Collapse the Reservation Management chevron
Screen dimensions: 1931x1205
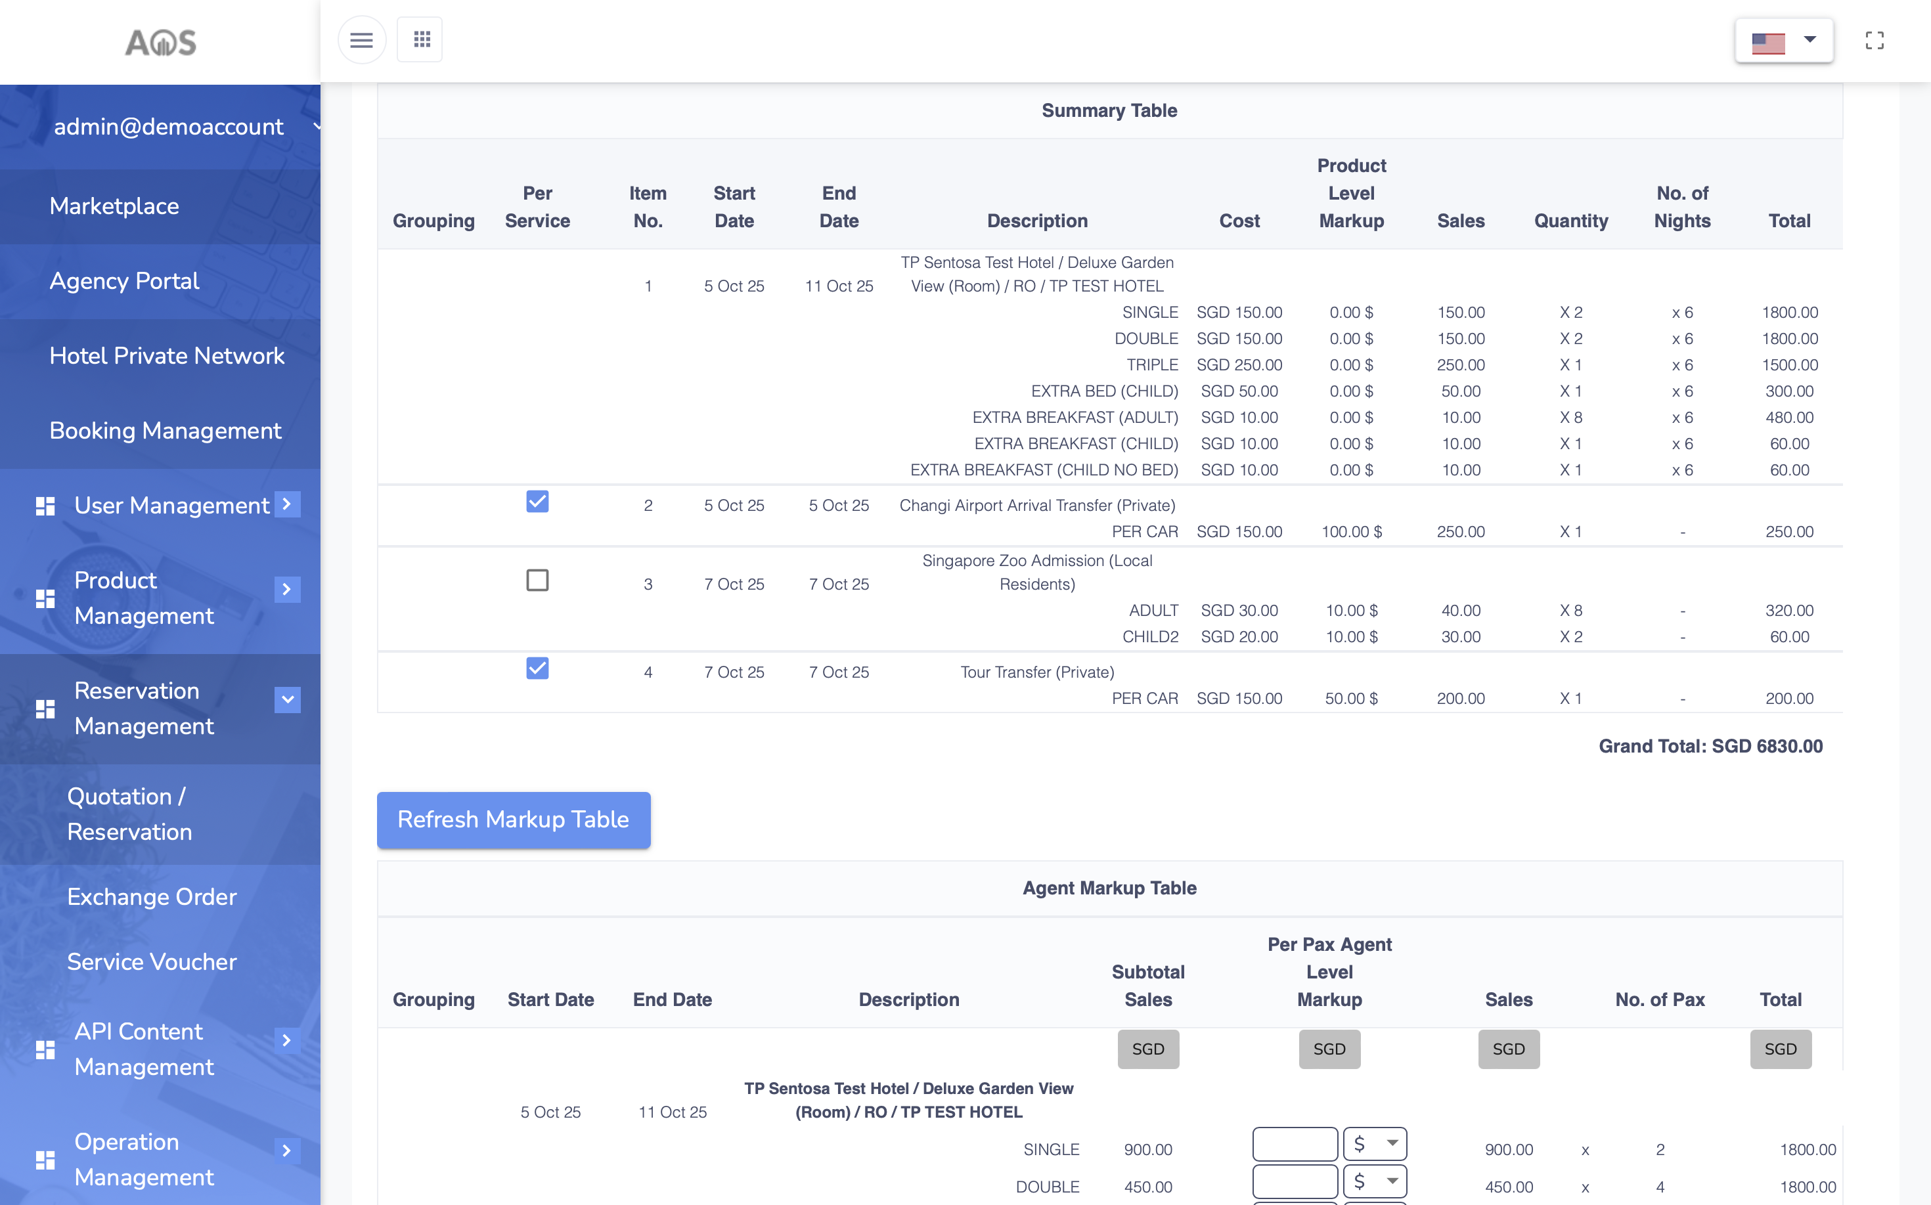click(287, 700)
